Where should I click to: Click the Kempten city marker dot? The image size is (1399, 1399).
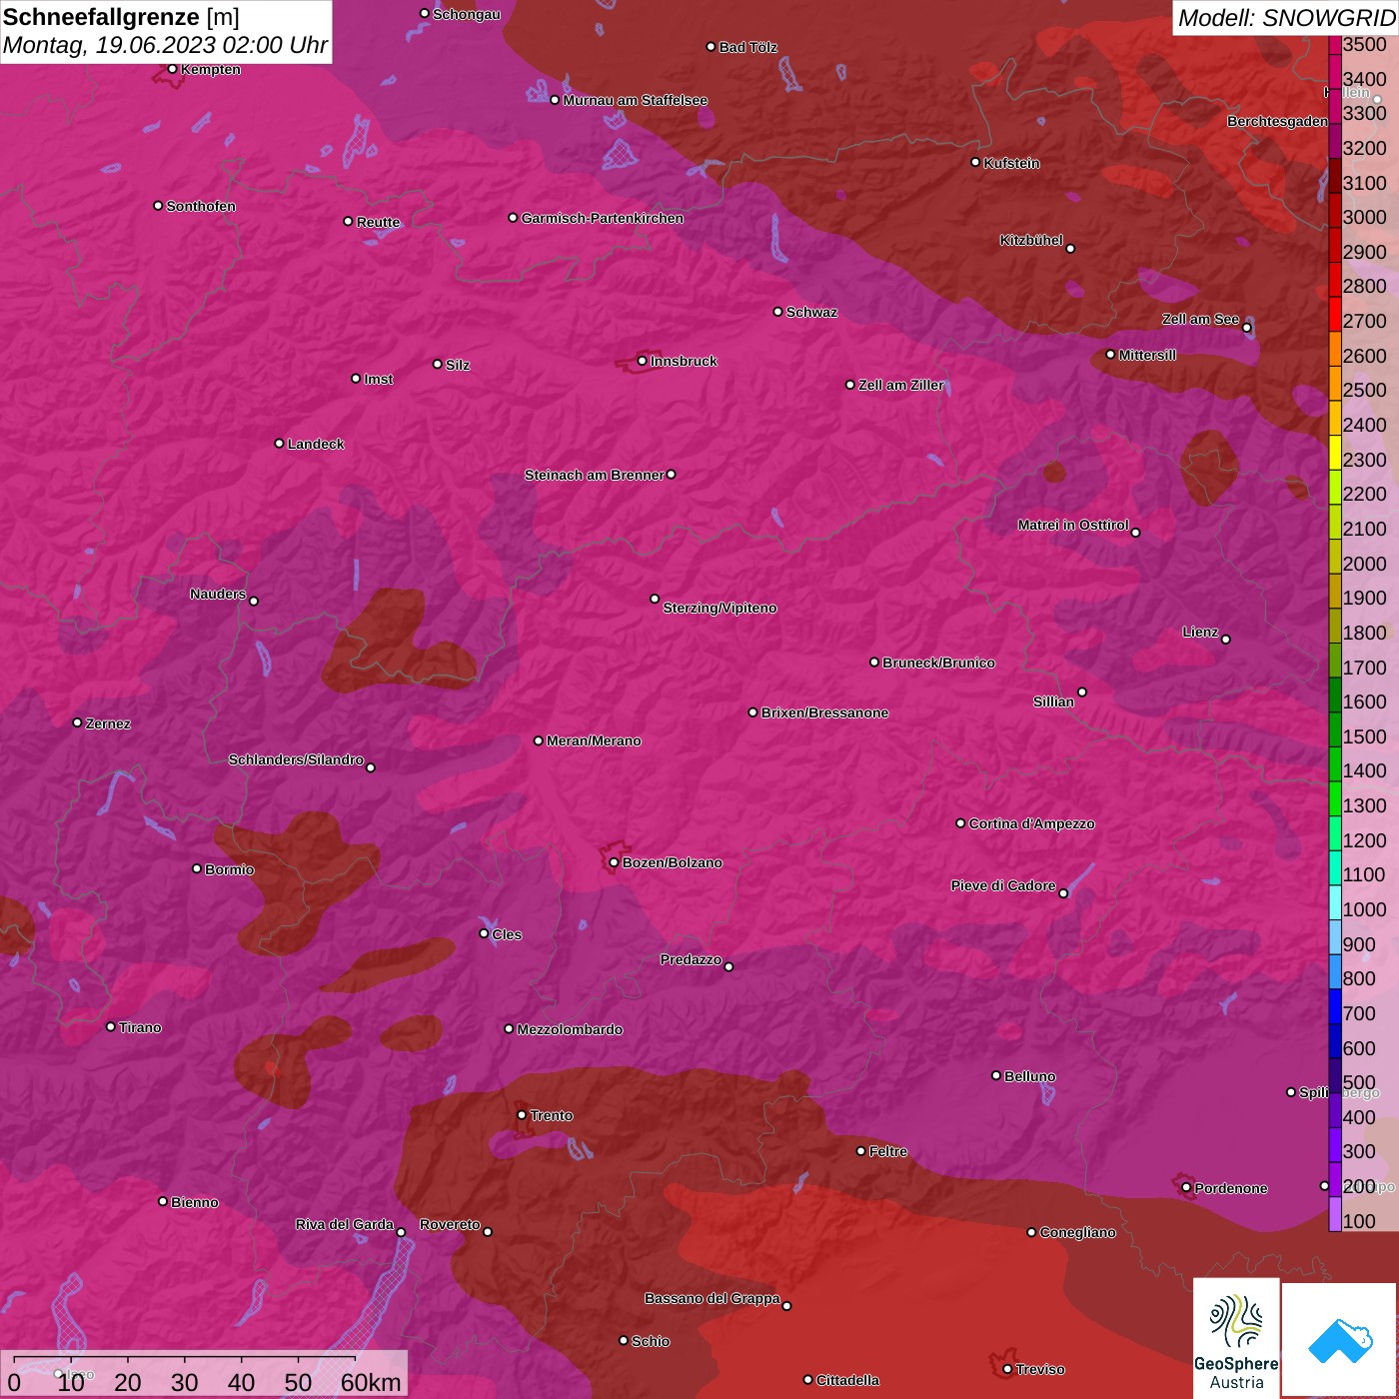[173, 69]
